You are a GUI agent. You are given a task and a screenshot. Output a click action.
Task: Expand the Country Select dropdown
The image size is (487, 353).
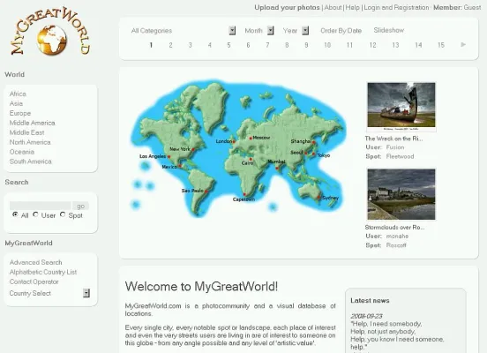click(49, 293)
